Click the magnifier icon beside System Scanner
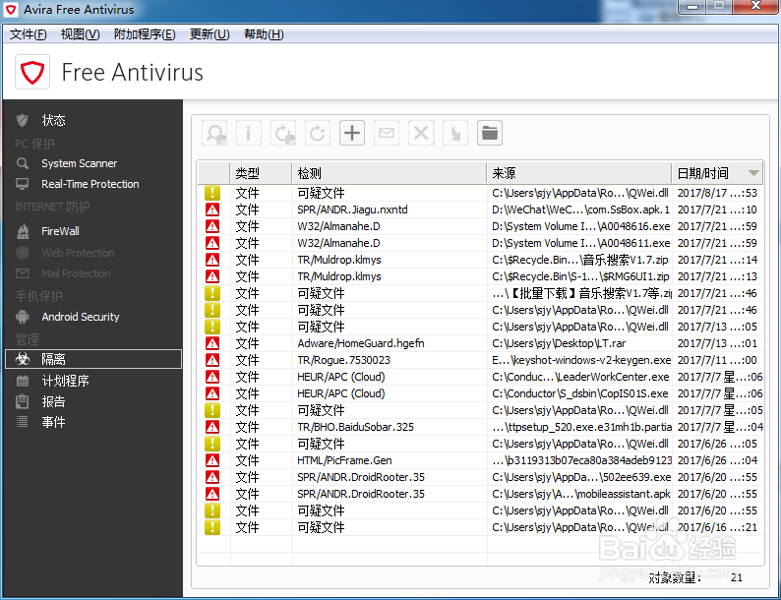Image resolution: width=781 pixels, height=600 pixels. point(23,163)
